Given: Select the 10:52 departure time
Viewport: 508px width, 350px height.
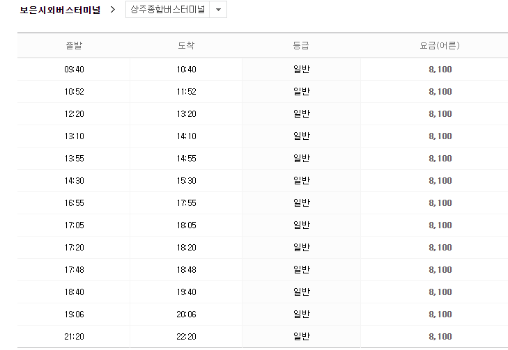Looking at the screenshot, I should tap(73, 92).
